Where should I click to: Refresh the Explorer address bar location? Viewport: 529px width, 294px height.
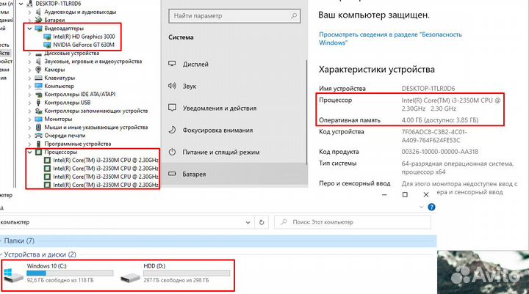click(x=262, y=222)
